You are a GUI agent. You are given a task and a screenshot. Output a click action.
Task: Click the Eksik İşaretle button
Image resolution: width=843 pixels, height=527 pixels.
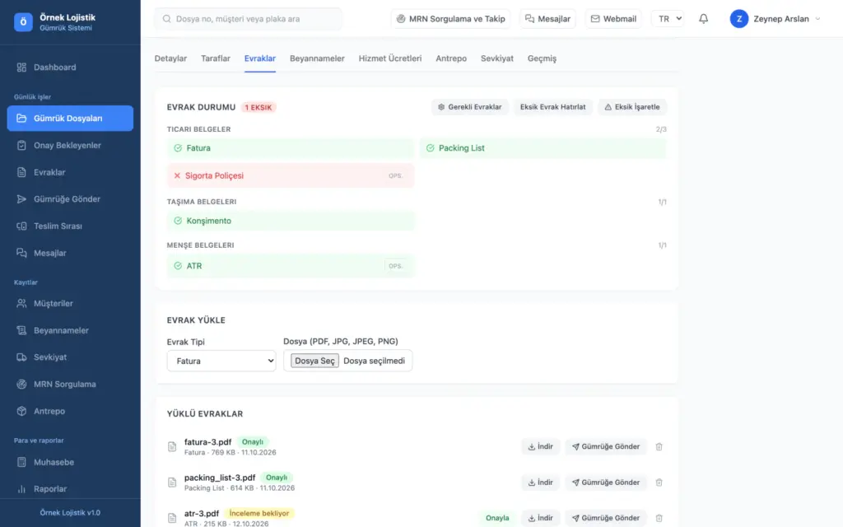tap(632, 107)
